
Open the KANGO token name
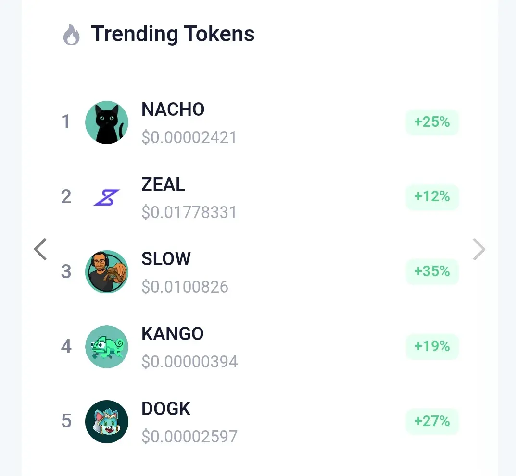[172, 334]
